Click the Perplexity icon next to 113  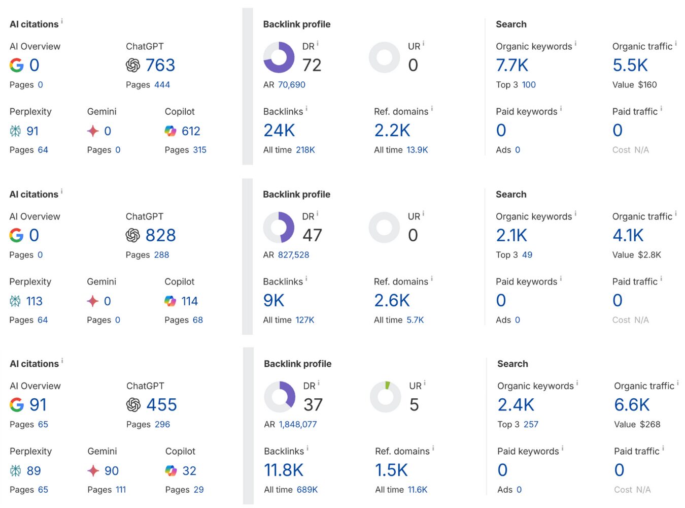click(16, 301)
